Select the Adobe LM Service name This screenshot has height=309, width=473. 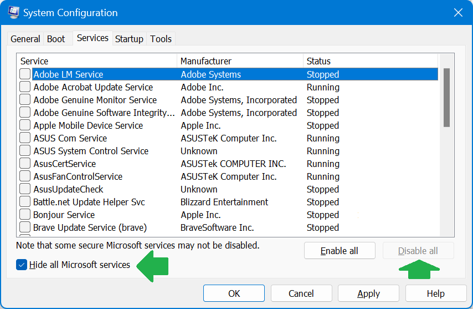click(x=68, y=74)
